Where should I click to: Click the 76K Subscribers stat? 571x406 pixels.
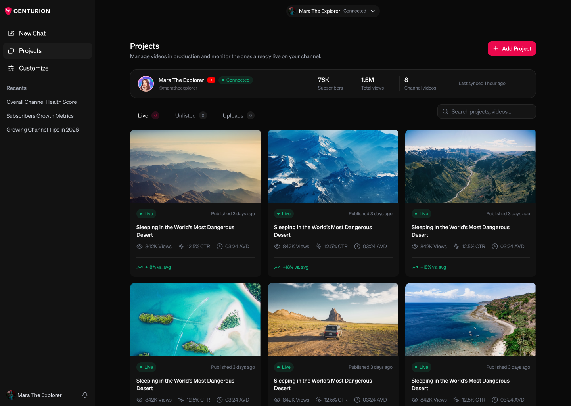tap(330, 84)
